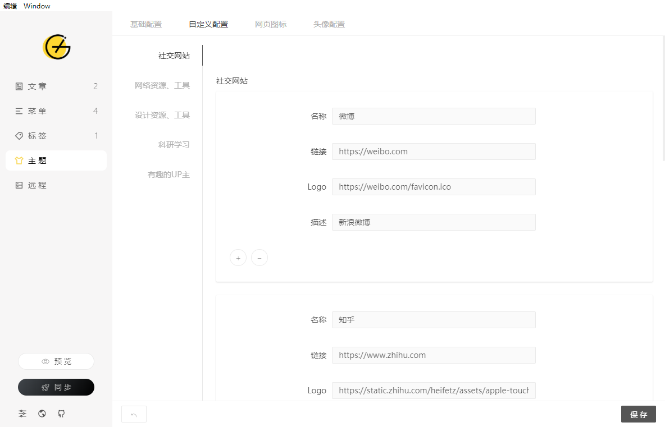Click the globe icon to visit site
This screenshot has width=665, height=427.
click(42, 414)
